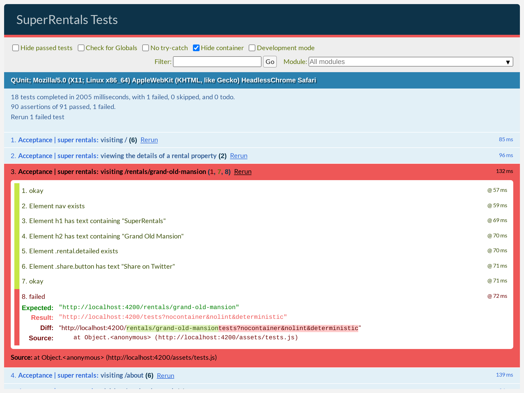Click the '@ 72 ms' failed assertion timing
Screen dimensions: 524x393
point(497,296)
